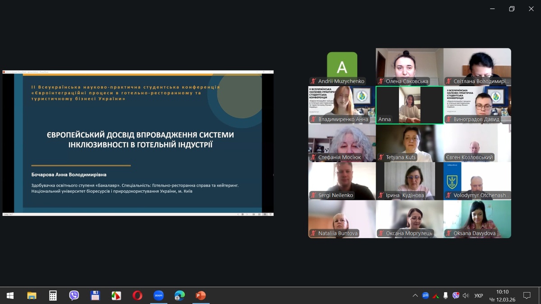Click the Zoom icon in system tray

[x=425, y=295]
